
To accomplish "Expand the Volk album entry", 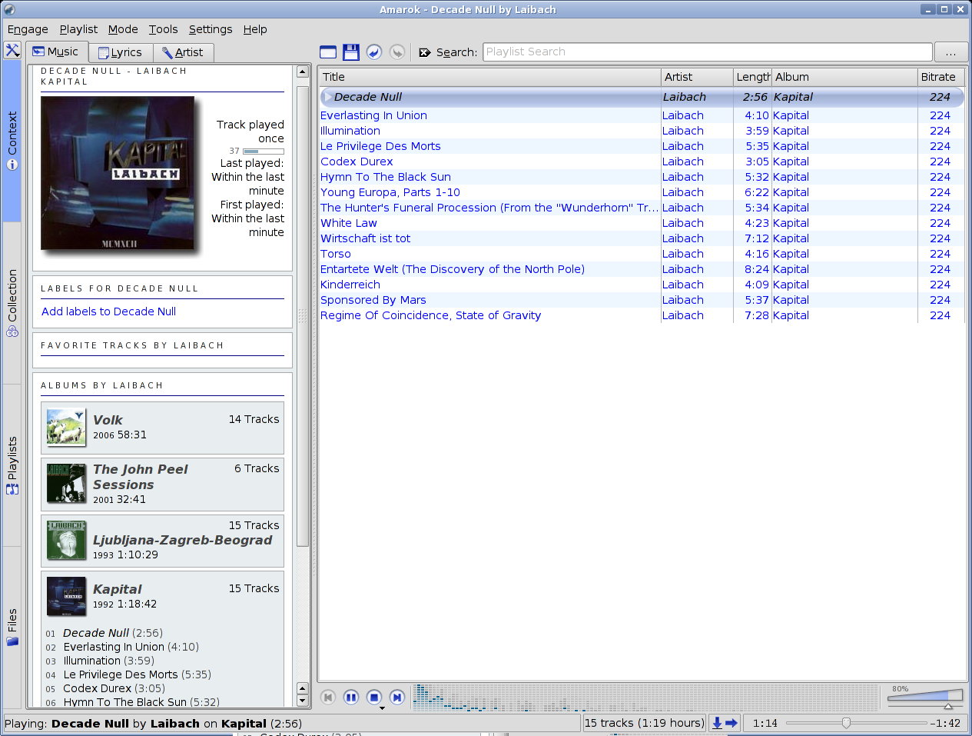I will [x=162, y=428].
